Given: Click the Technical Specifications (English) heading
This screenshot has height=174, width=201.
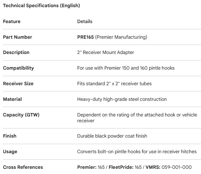Looking at the screenshot, I should point(41,6).
